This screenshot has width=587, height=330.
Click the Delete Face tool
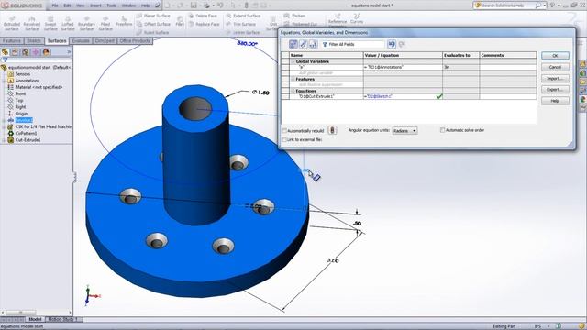tap(203, 16)
